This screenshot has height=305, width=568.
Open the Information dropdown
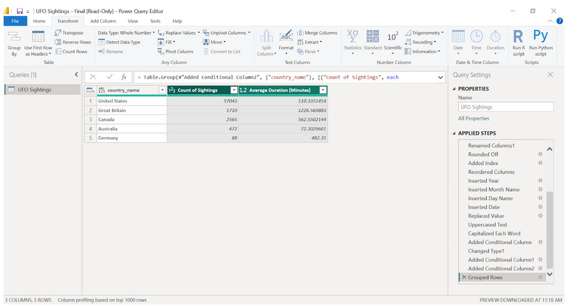point(439,52)
